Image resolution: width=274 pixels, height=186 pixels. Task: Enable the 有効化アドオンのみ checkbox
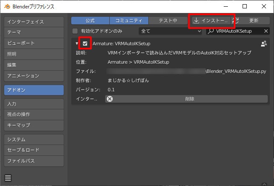coord(75,31)
